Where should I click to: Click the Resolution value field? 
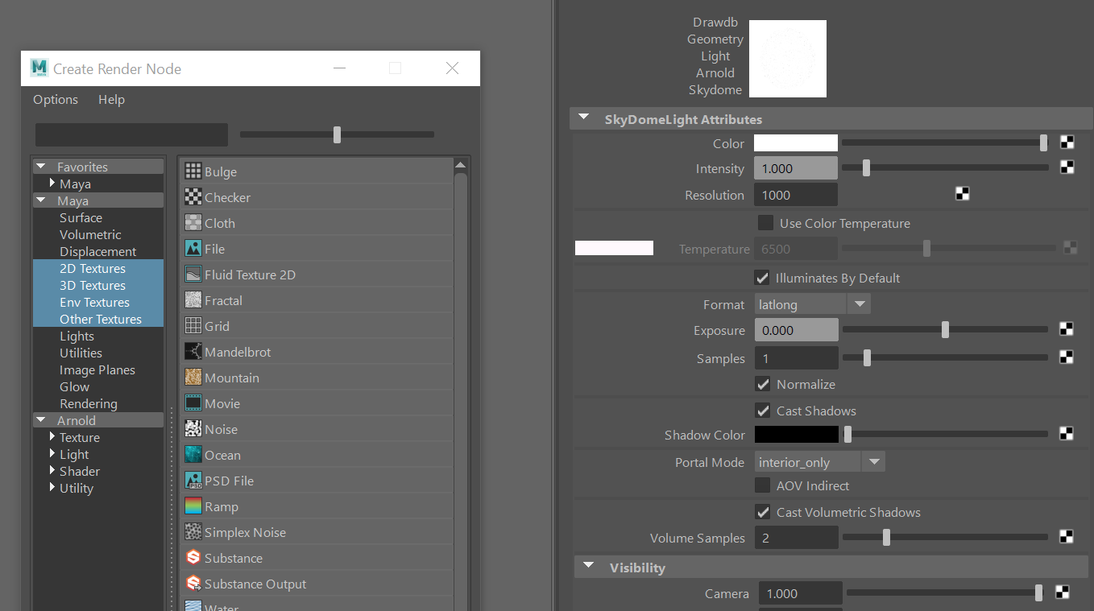[x=796, y=195]
